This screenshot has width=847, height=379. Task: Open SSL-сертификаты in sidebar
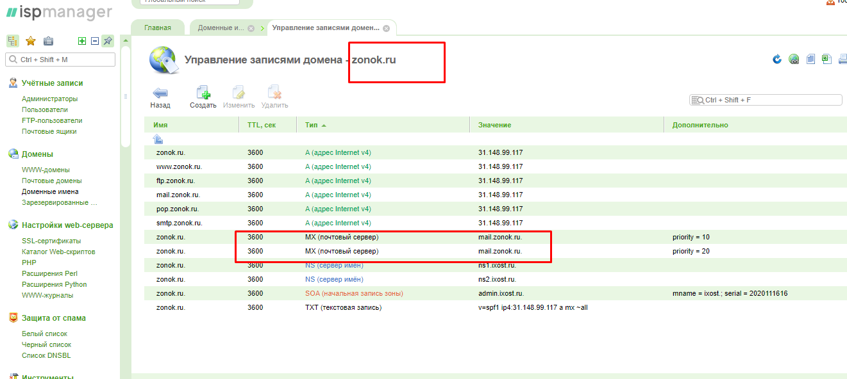click(x=51, y=241)
